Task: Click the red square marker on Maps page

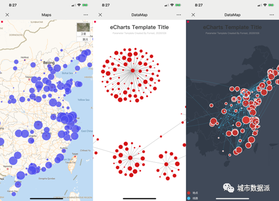Action: click(x=2, y=22)
